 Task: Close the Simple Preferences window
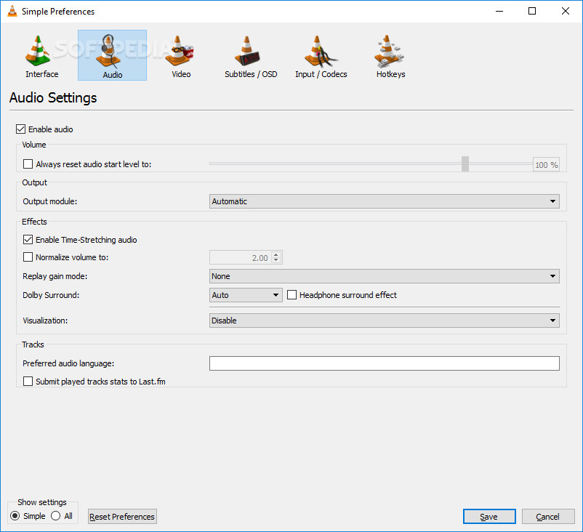(x=565, y=11)
